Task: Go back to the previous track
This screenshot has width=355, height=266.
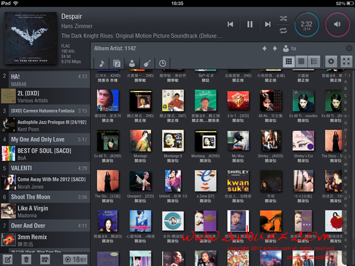Action: [230, 24]
